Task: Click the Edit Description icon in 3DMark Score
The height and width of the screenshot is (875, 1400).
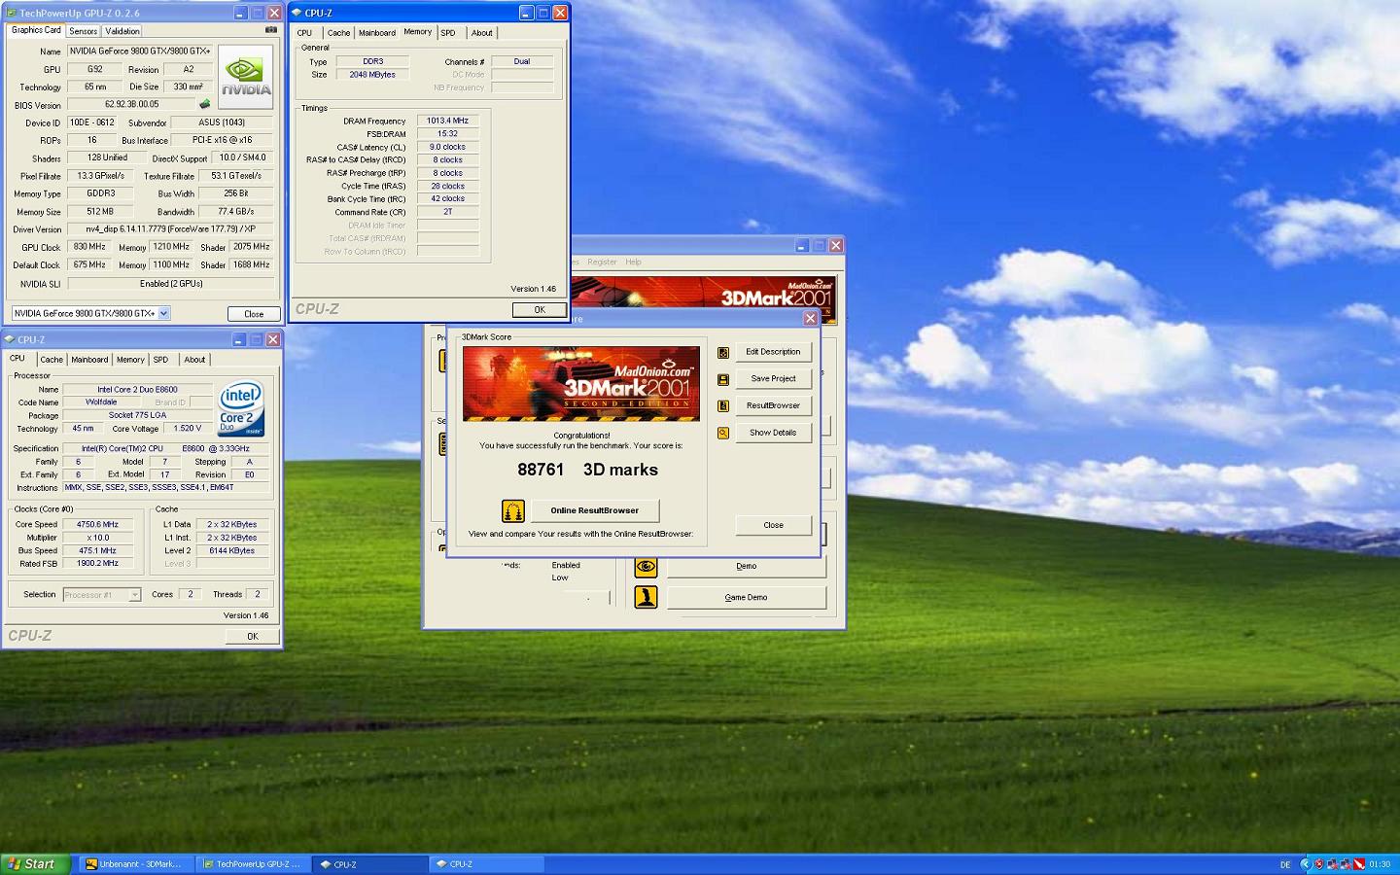Action: click(723, 352)
